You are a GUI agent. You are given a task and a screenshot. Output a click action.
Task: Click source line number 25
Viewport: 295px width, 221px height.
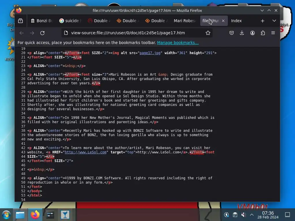click(23, 75)
